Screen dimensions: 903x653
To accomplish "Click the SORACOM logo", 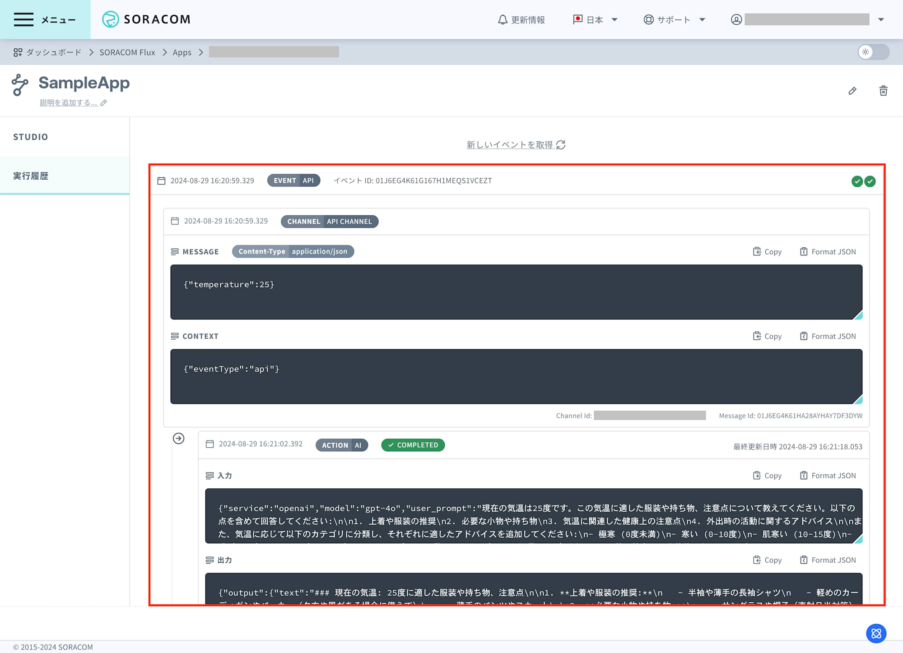I will [x=146, y=19].
